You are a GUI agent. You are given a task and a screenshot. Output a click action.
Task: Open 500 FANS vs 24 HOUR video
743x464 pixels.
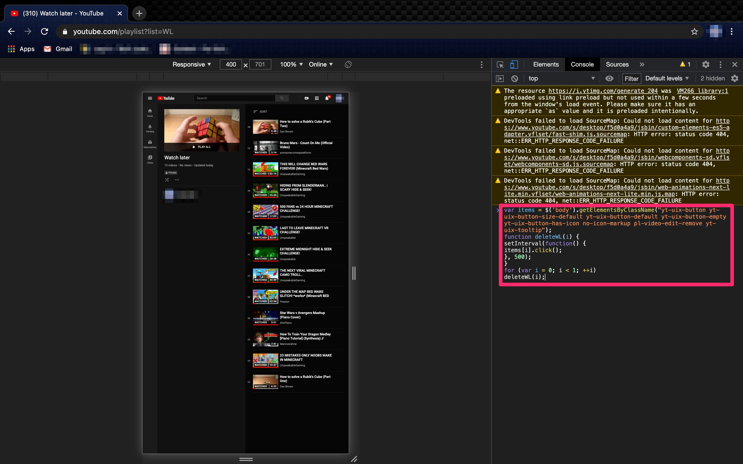click(x=306, y=209)
